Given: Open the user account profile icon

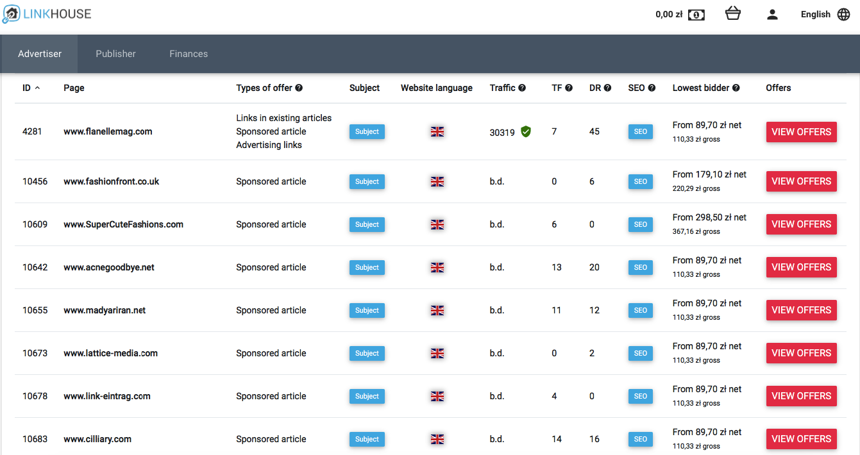Looking at the screenshot, I should tap(772, 14).
